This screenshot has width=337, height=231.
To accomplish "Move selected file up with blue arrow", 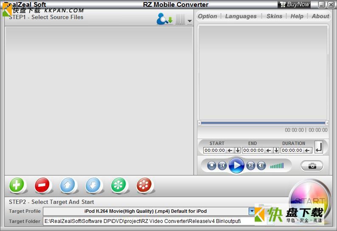I will click(67, 185).
